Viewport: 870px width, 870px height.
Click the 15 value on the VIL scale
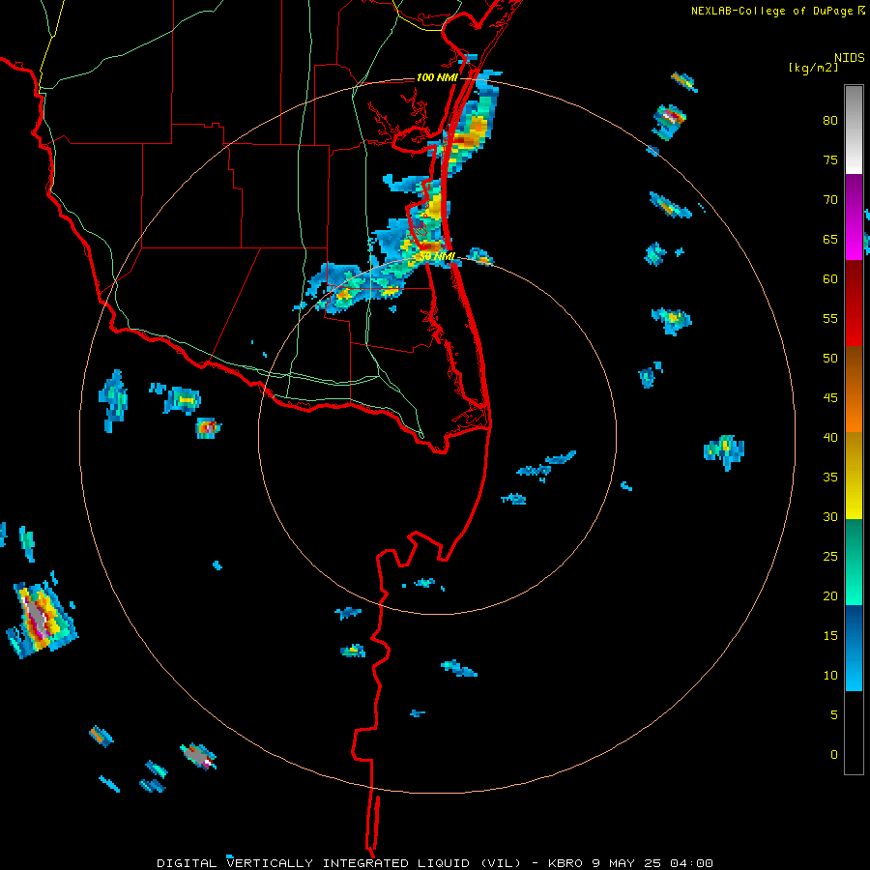[x=830, y=635]
